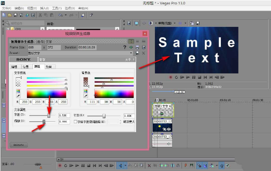The width and height of the screenshot is (271, 171).
Task: Toggle the loop playback button under preview
Action: click(176, 77)
